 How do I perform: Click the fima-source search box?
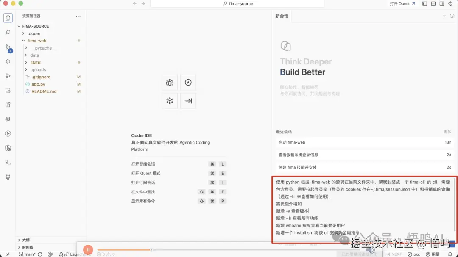click(x=237, y=3)
